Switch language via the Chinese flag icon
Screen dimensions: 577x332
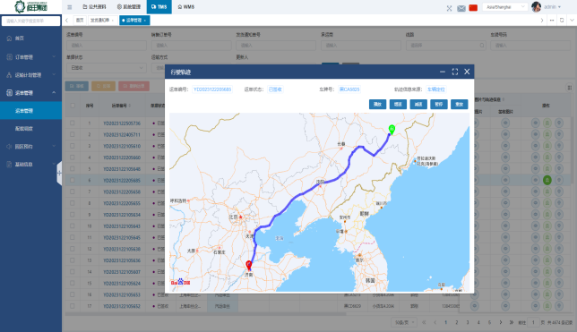(473, 8)
